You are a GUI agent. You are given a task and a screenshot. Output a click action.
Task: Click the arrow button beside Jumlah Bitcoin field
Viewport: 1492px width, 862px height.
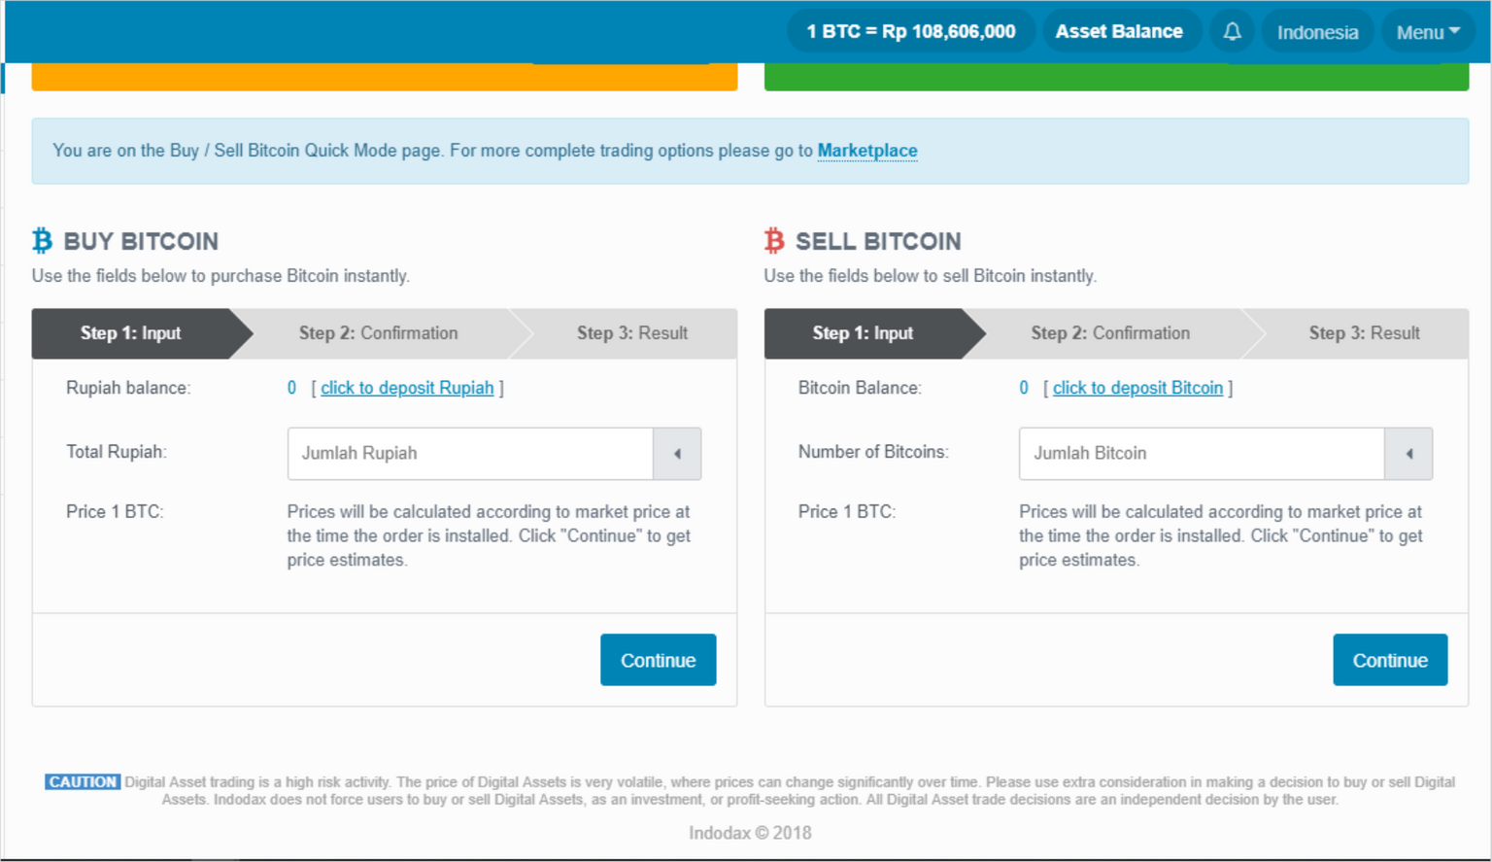pyautogui.click(x=1408, y=454)
